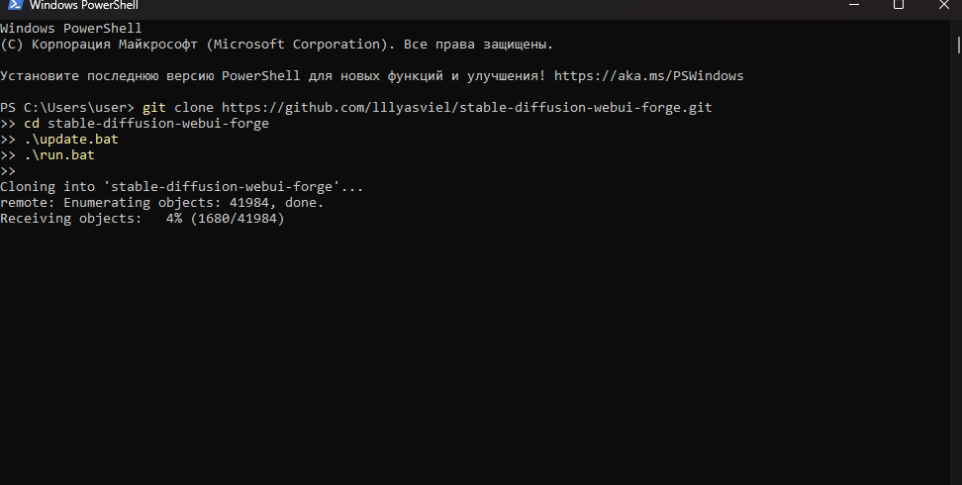This screenshot has height=485, width=962.
Task: Open the https://aka.ms/PSWindows link
Action: (648, 76)
